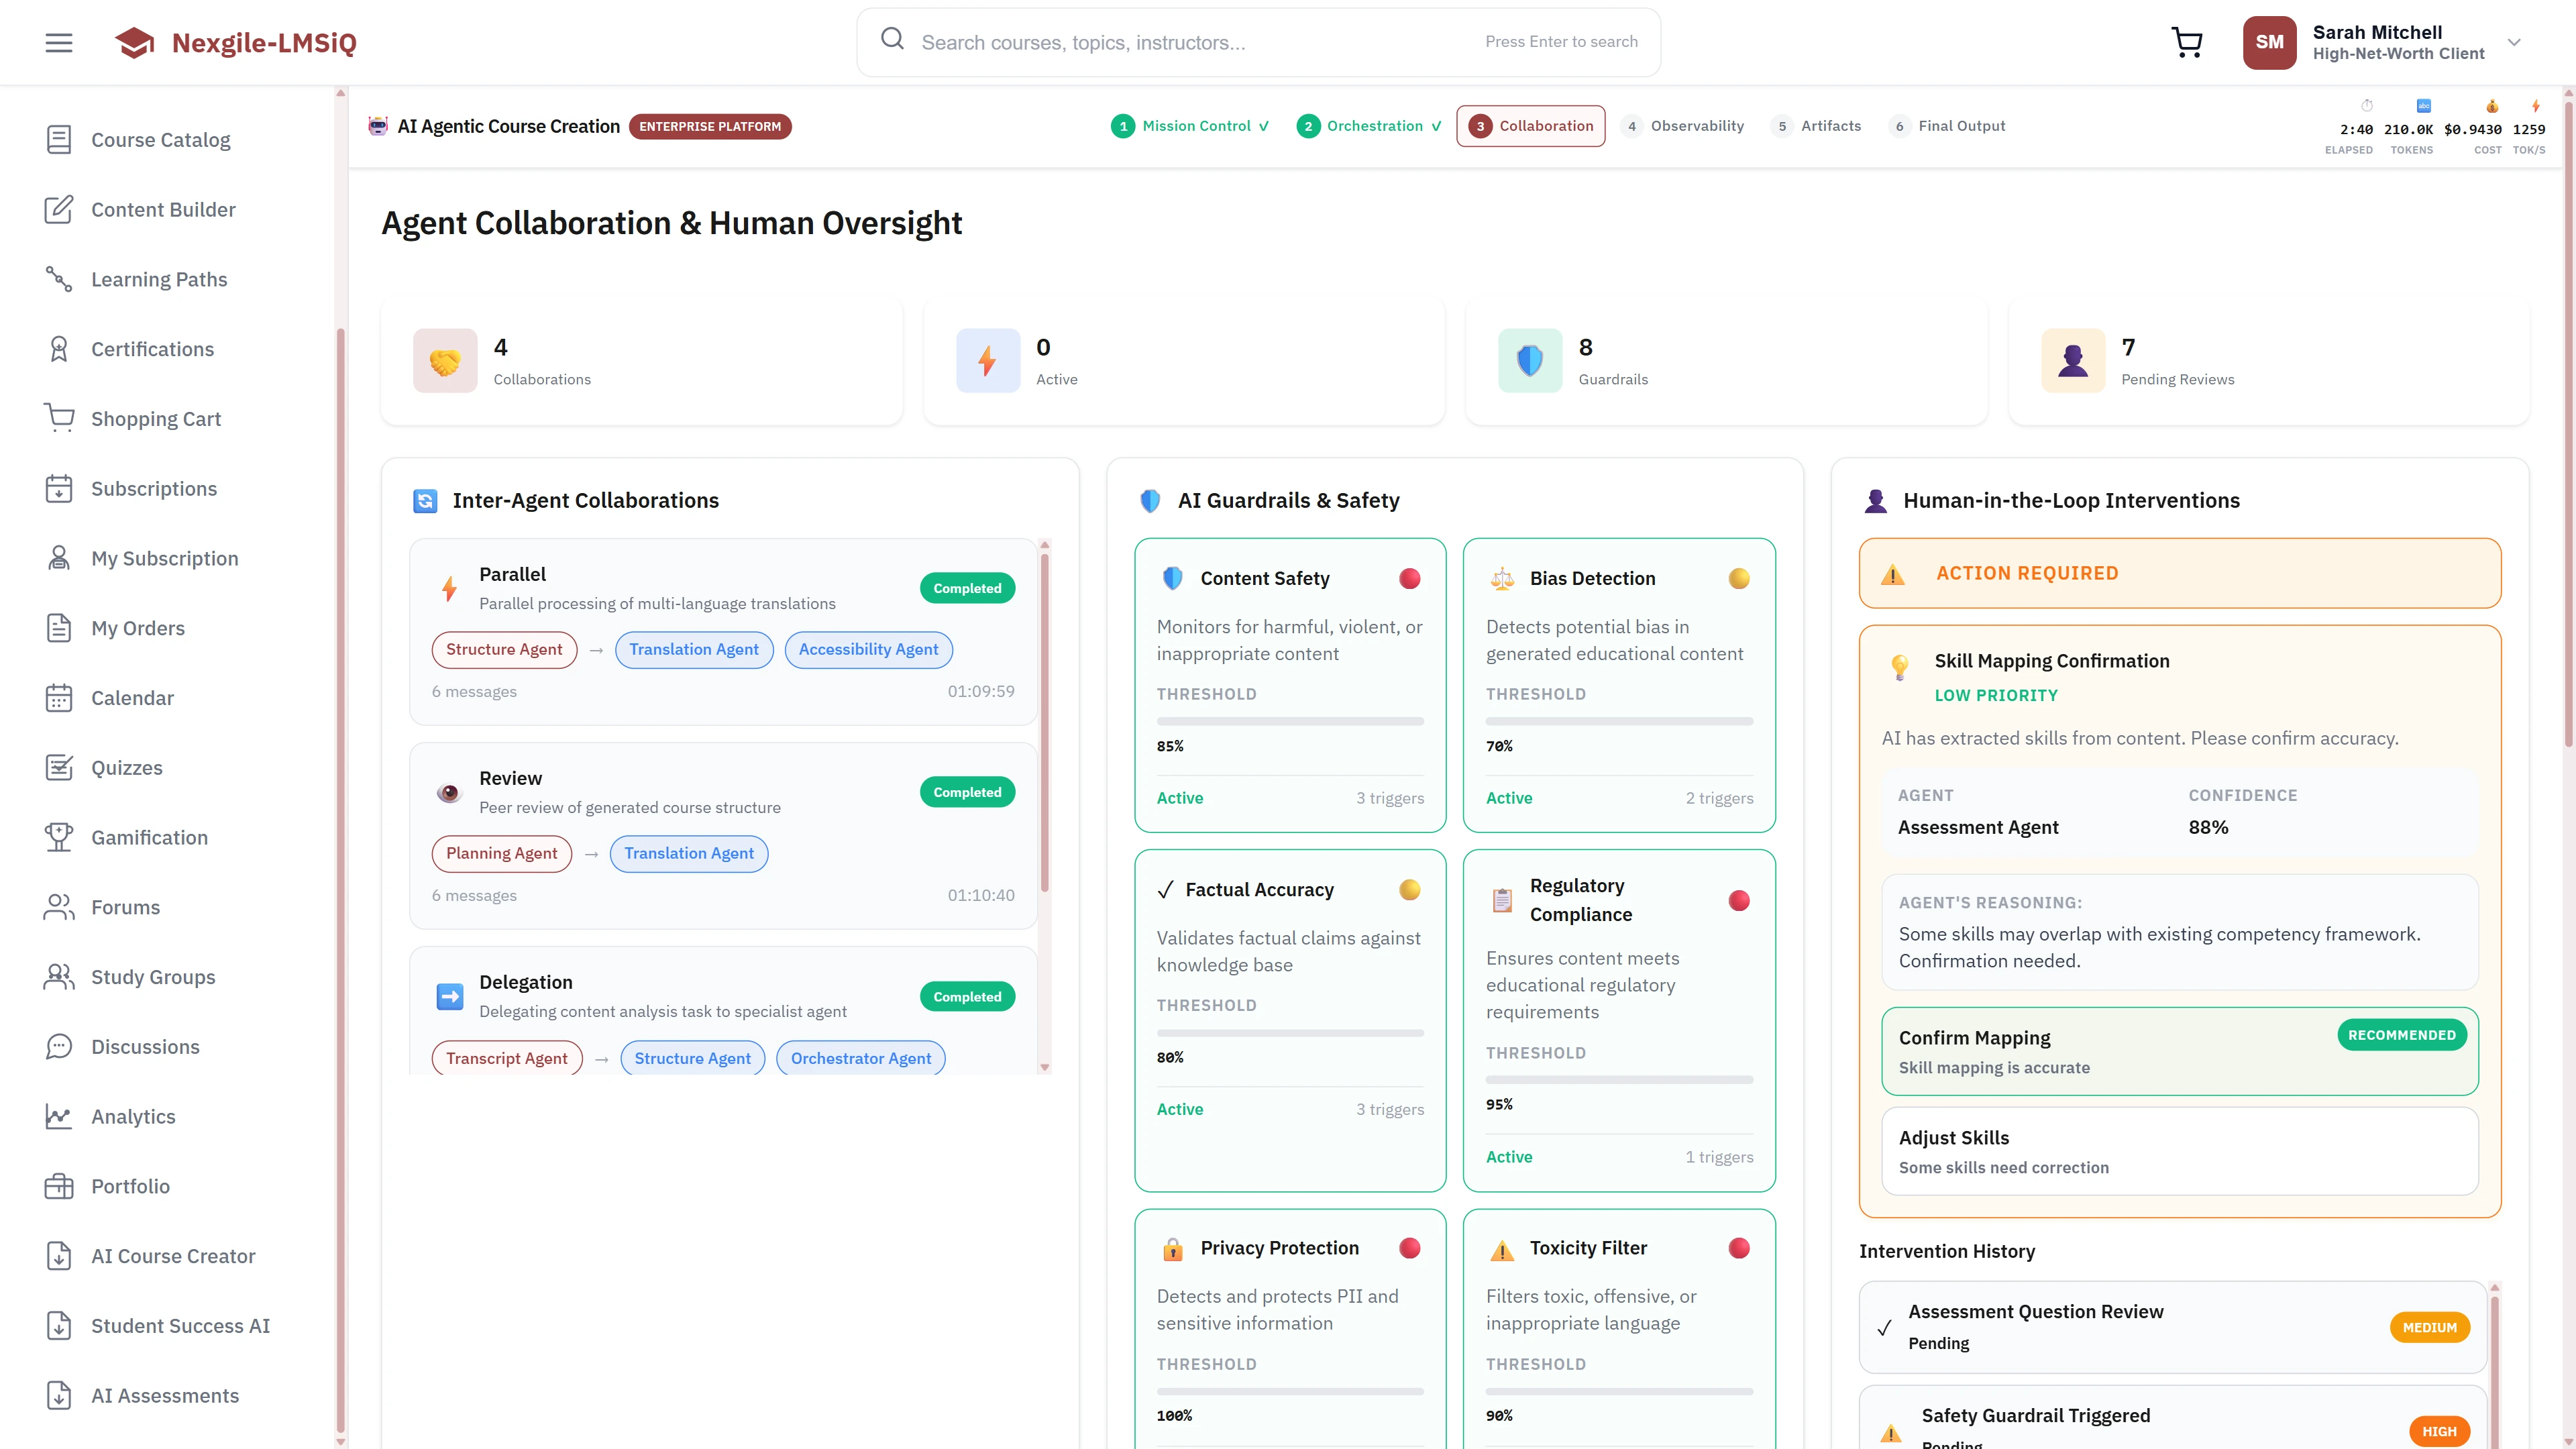Open the Gamification sidebar icon
The image size is (2576, 1449).
(x=59, y=837)
